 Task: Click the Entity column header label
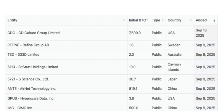12,20
